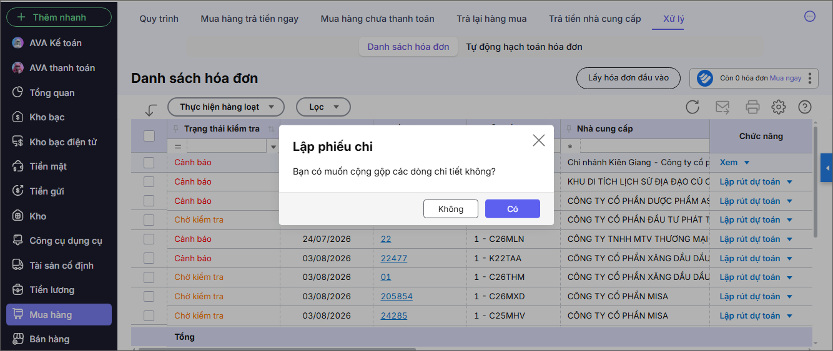The height and width of the screenshot is (351, 833).
Task: Click the table's vertical scrollbar
Action: pos(816,181)
